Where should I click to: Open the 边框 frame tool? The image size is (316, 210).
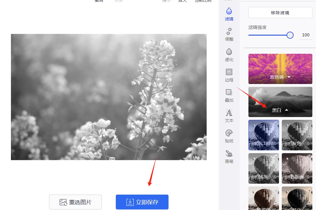229,75
